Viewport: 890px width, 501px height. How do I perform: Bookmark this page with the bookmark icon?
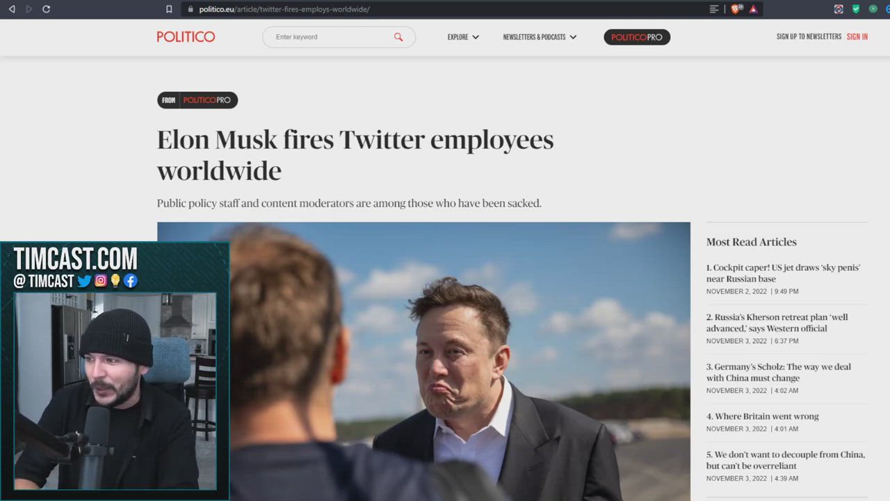[169, 9]
